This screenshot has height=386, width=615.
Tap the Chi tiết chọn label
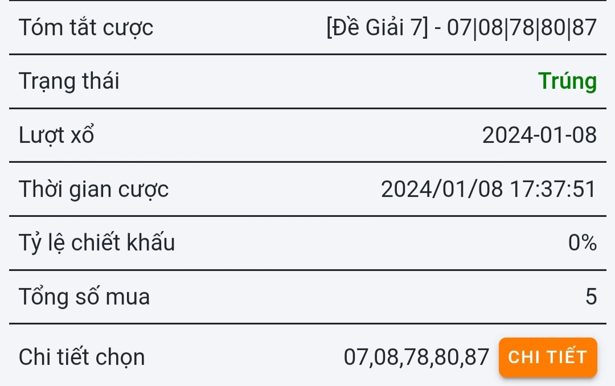(x=82, y=357)
